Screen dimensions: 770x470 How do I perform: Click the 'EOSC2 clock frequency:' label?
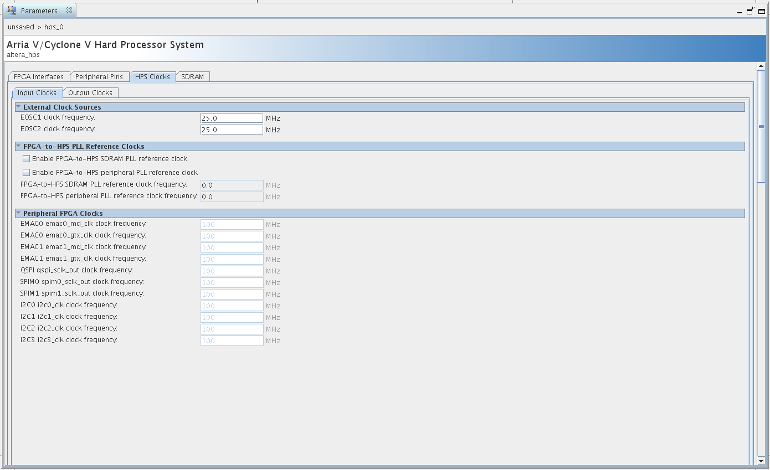pos(58,129)
